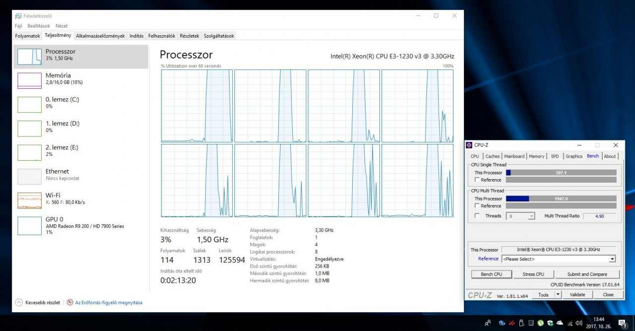Open the Graphics tab in CPU-Z

(574, 156)
